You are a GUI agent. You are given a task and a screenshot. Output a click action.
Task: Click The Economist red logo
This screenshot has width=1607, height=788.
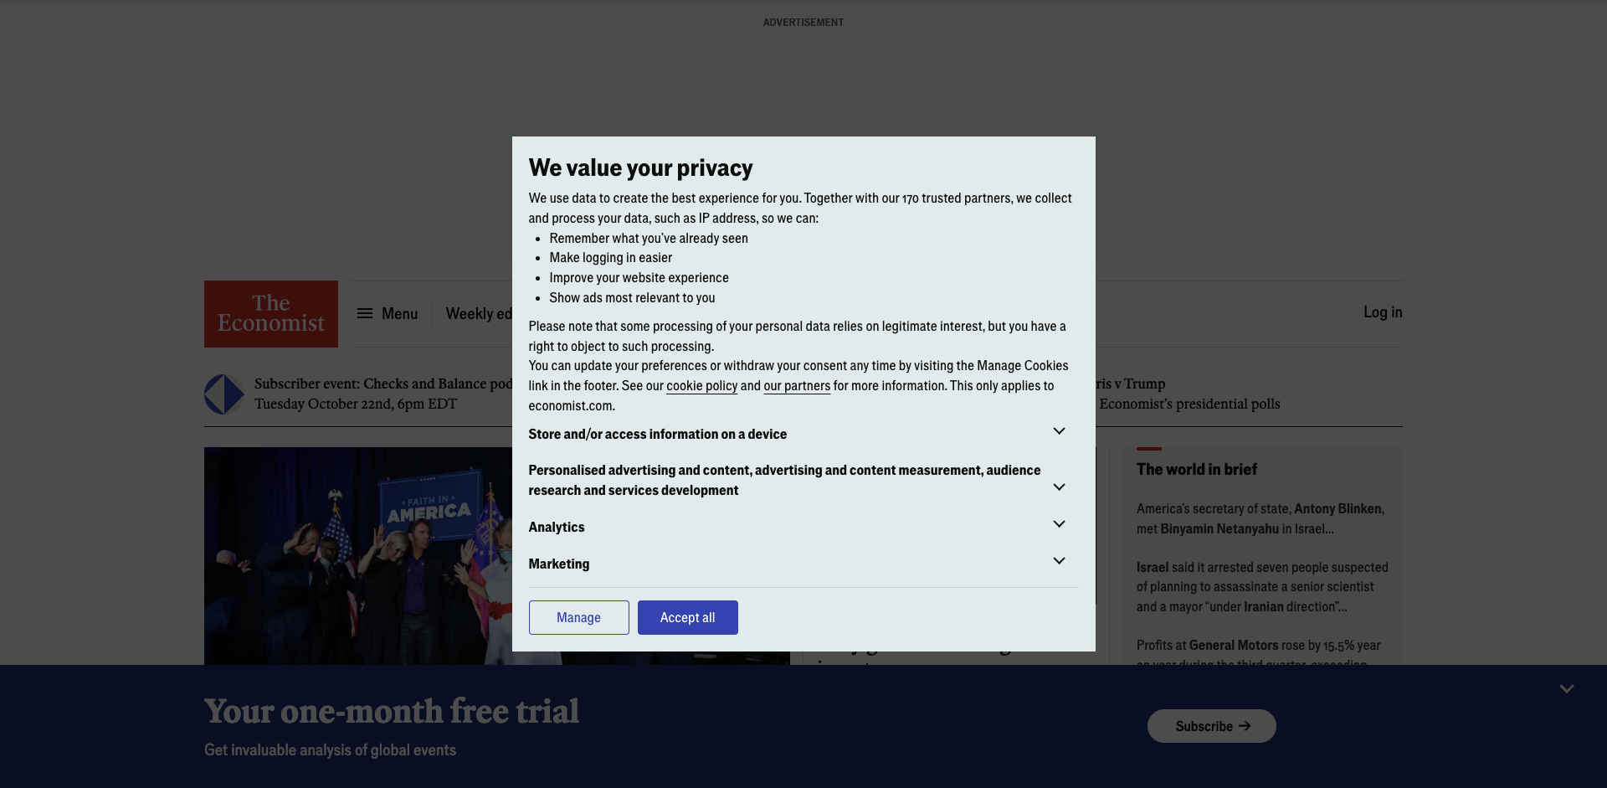click(x=271, y=314)
